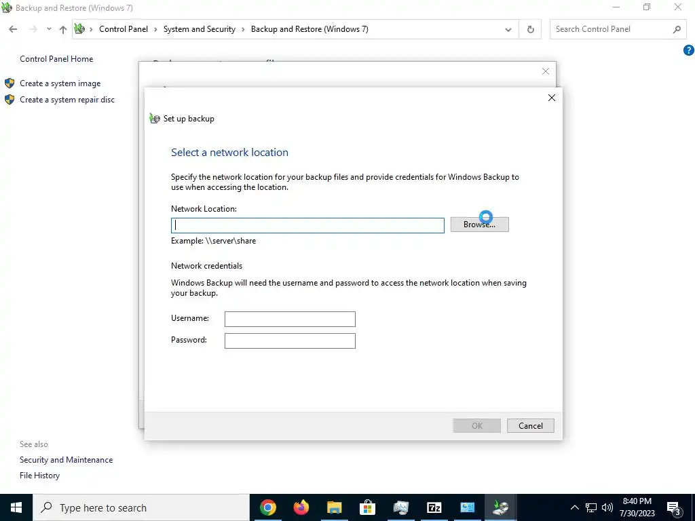Click the taskbar search box

[141, 507]
